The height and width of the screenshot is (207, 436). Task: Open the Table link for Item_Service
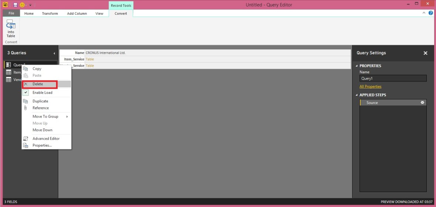89,59
